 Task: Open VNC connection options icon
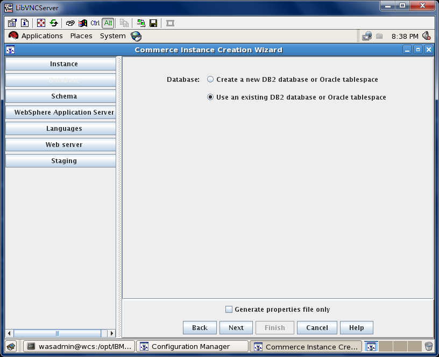pos(12,23)
